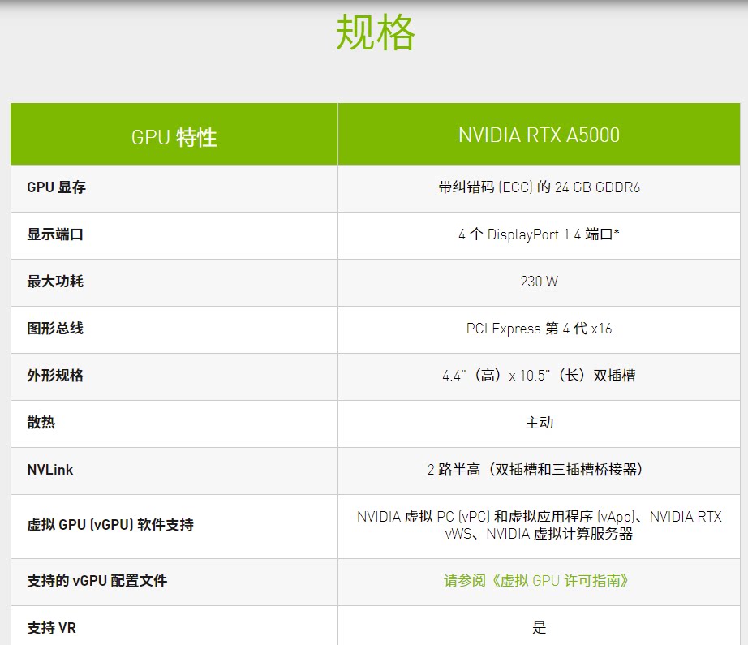The image size is (748, 645).
Task: Open the 虚拟 GPU 许可指南 link
Action: pos(535,581)
